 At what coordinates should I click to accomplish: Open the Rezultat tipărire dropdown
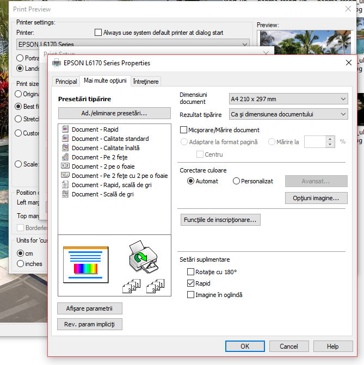[x=288, y=114]
